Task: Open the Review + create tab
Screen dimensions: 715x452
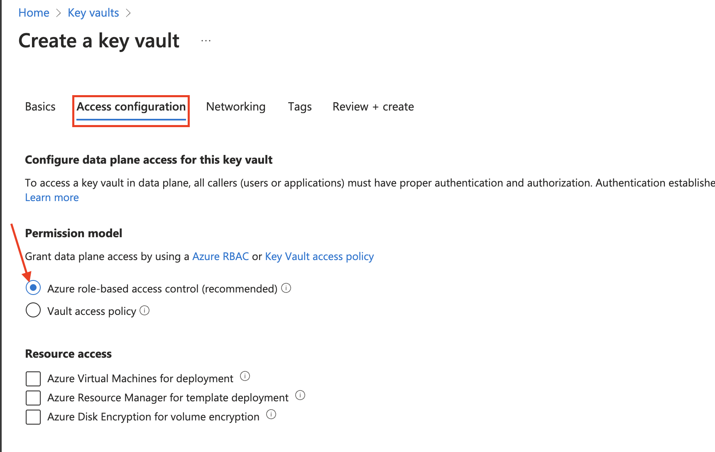Action: click(x=373, y=107)
